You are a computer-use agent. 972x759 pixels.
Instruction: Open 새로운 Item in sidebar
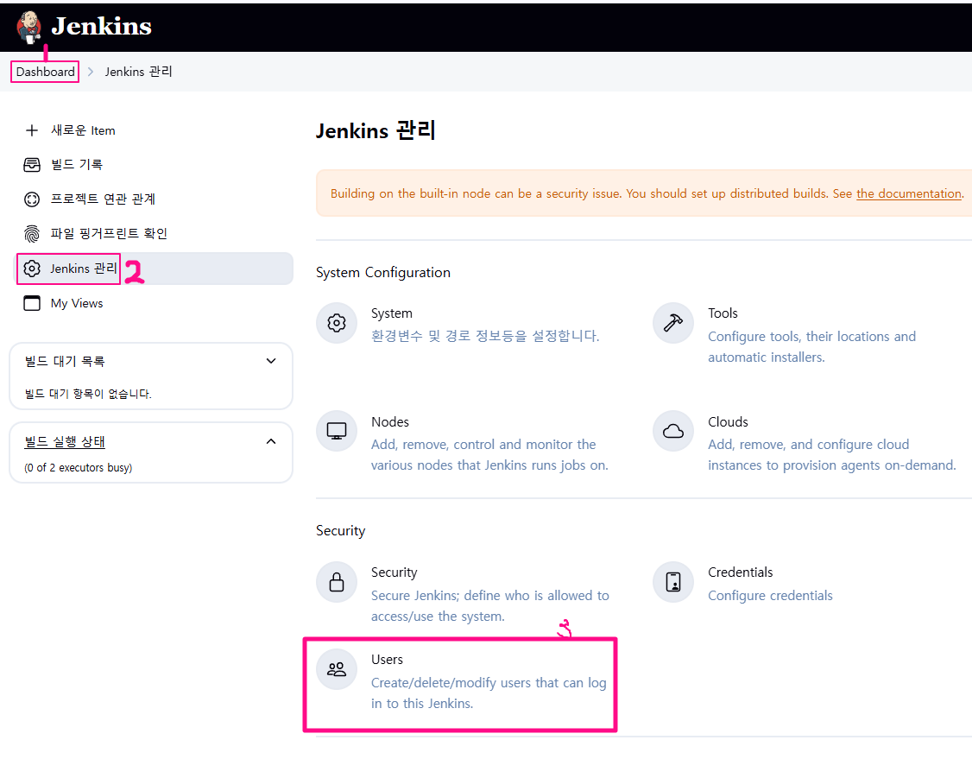(x=83, y=130)
